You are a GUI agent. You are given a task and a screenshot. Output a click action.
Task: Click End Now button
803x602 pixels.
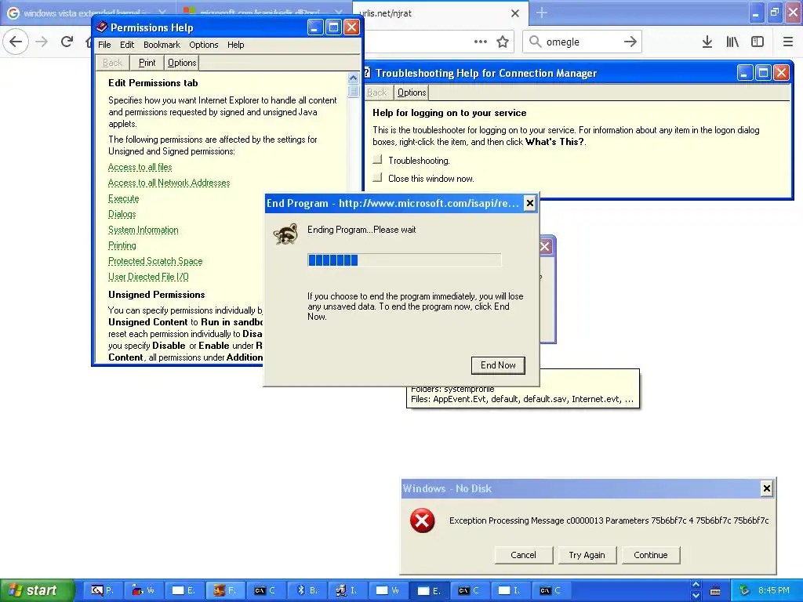click(498, 365)
